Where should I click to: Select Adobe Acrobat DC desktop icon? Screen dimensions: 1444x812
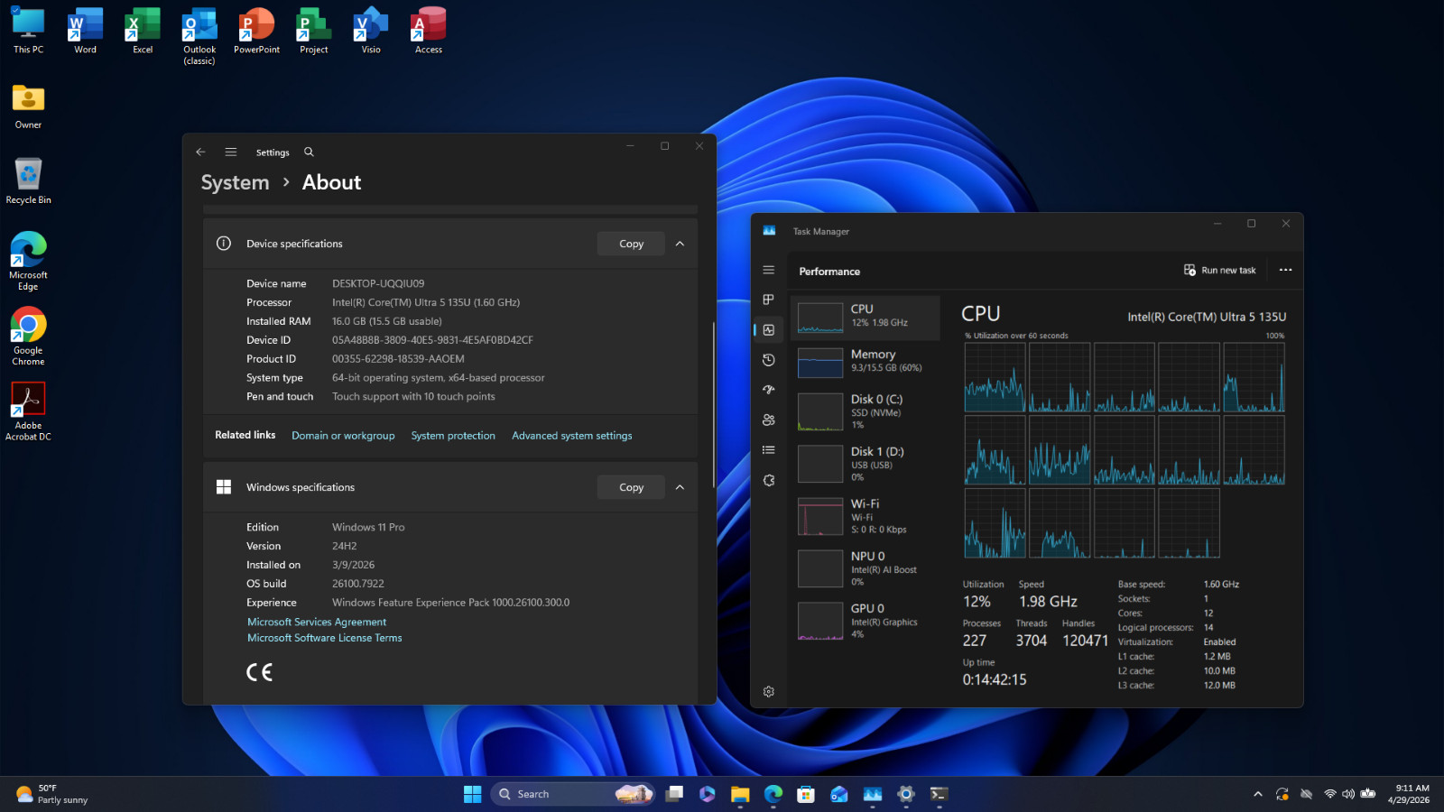click(28, 411)
